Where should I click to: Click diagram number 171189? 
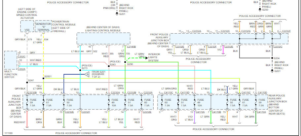point(9,133)
